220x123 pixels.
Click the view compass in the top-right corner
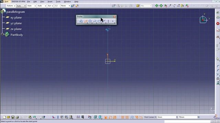[x=203, y=19]
